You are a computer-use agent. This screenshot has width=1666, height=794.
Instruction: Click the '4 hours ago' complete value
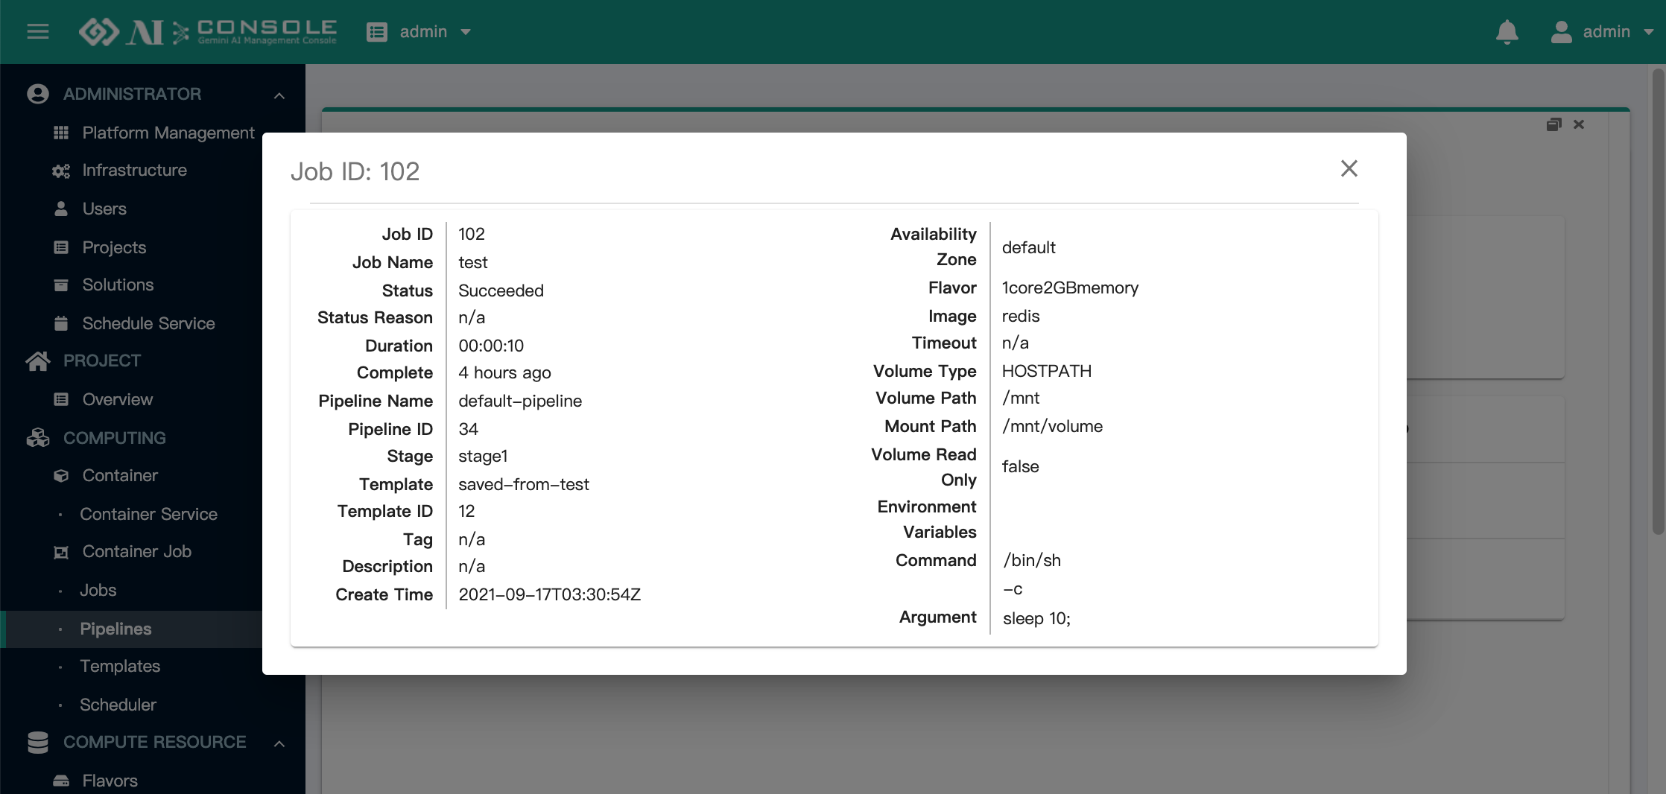[x=504, y=372]
